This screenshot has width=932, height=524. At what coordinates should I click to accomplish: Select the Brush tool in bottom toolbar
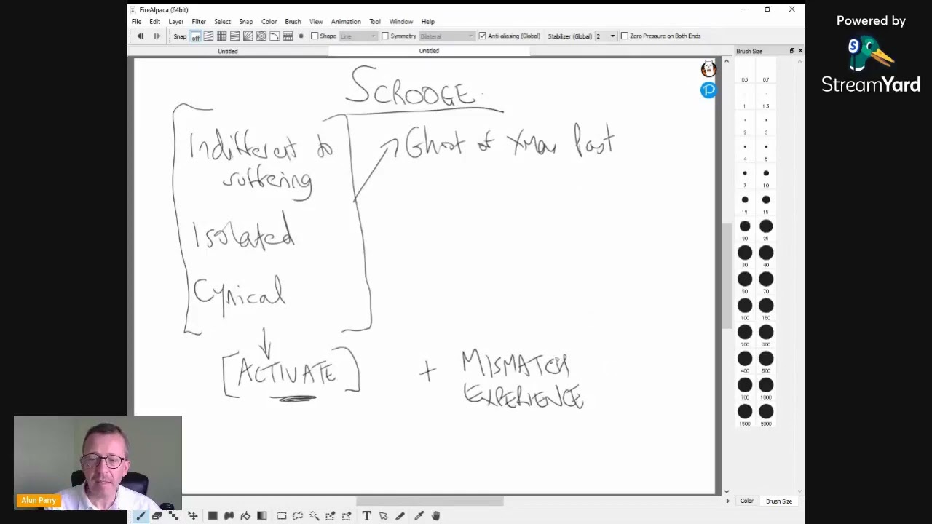[141, 515]
